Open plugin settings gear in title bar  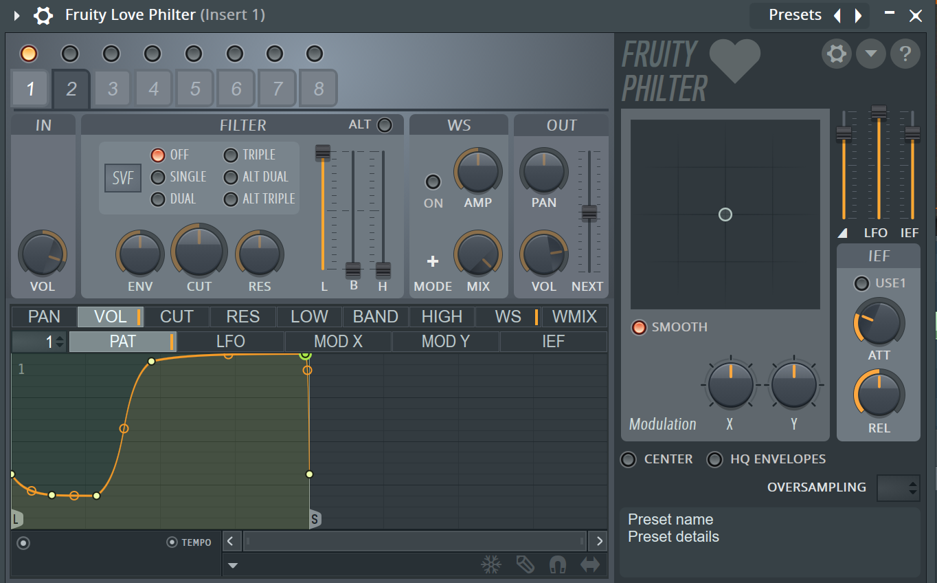click(43, 15)
